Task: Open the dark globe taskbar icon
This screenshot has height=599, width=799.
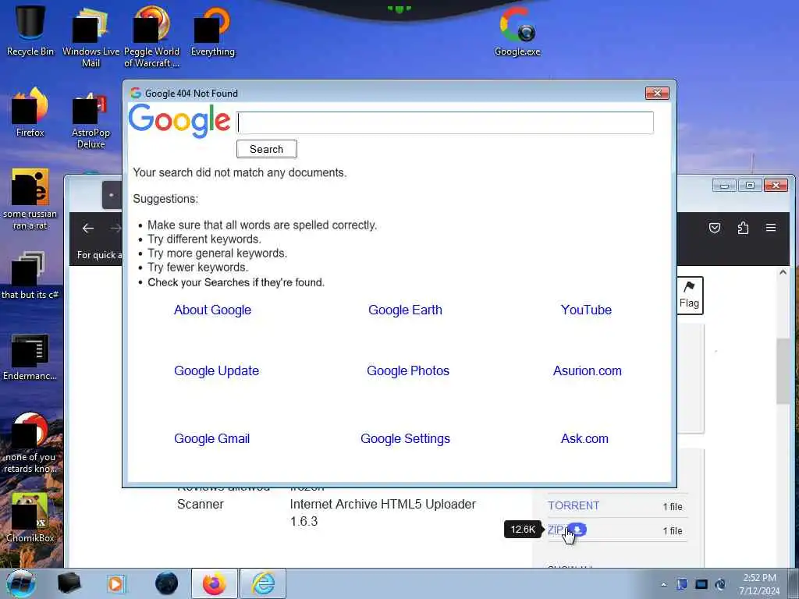Action: tap(166, 583)
